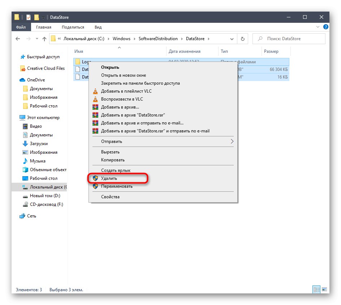This screenshot has height=305, width=341.
Task: Click the Help question mark icon
Action: [x=325, y=27]
